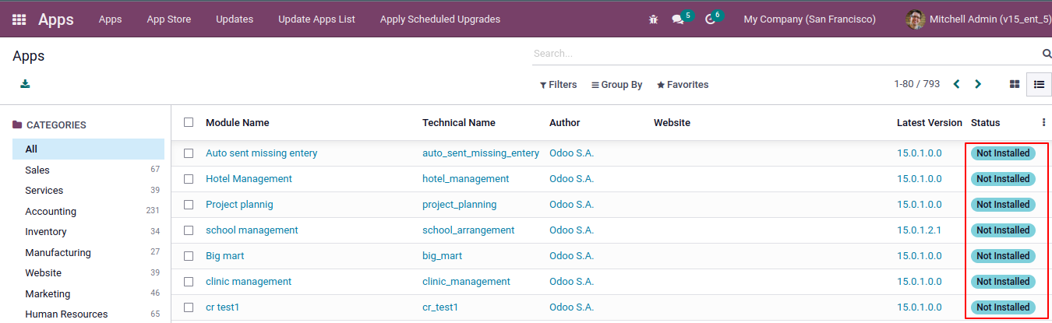1052x323 pixels.
Task: Check the Hotel Management row checkbox
Action: (x=189, y=179)
